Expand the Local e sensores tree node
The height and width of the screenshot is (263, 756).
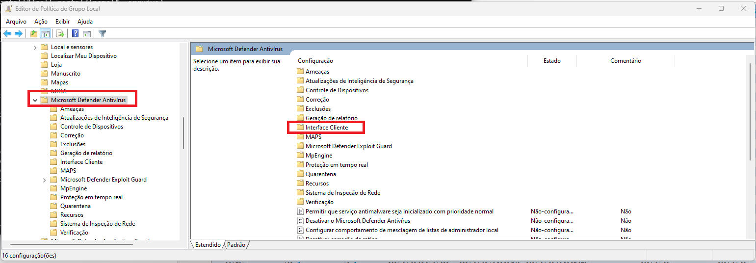[x=35, y=47]
